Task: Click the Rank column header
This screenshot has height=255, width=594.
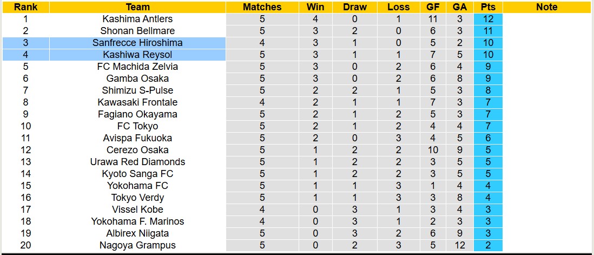Action: click(x=25, y=7)
